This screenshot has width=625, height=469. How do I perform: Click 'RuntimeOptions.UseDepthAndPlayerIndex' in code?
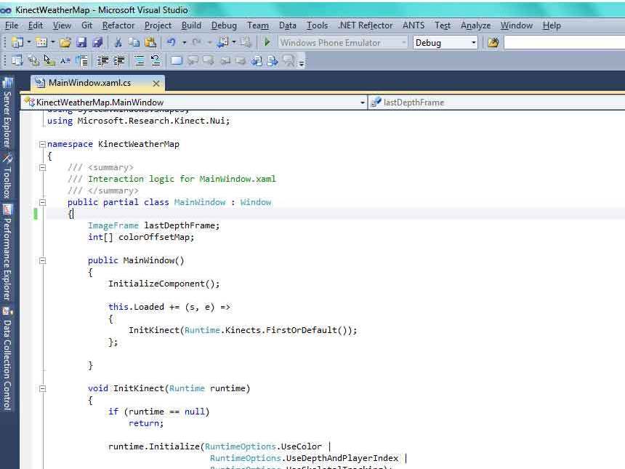tap(304, 458)
